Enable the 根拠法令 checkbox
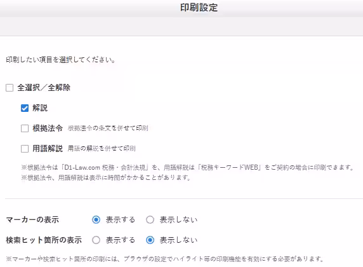This screenshot has height=267, width=363. tap(25, 128)
